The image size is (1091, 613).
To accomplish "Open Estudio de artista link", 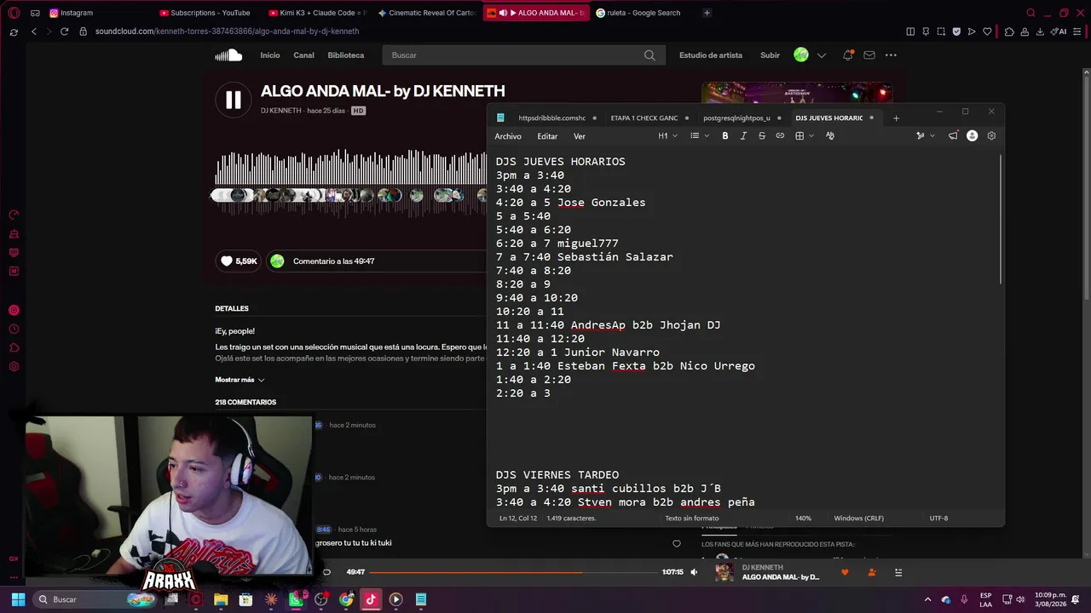I will click(x=711, y=55).
